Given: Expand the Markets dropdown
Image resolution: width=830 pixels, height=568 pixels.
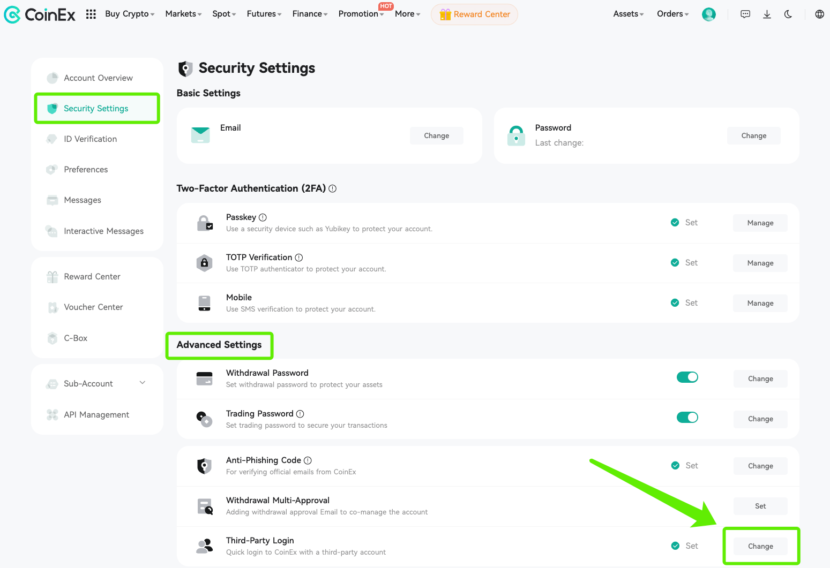Looking at the screenshot, I should 183,14.
